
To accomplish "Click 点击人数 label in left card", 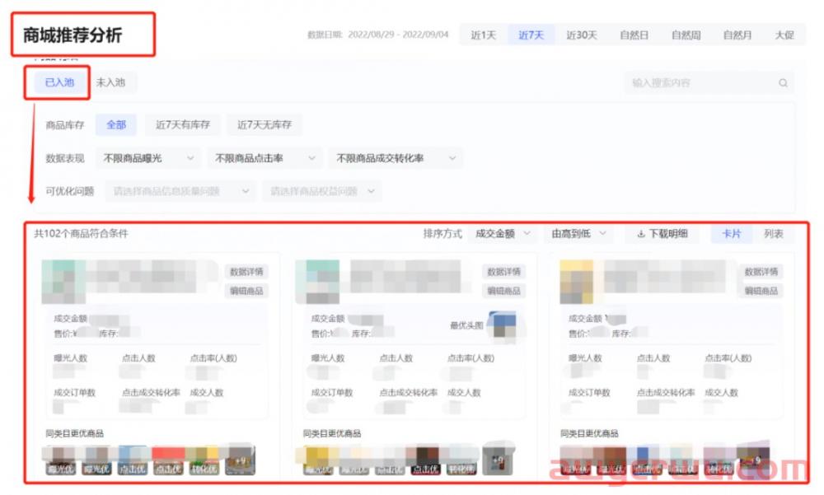I will (x=138, y=358).
